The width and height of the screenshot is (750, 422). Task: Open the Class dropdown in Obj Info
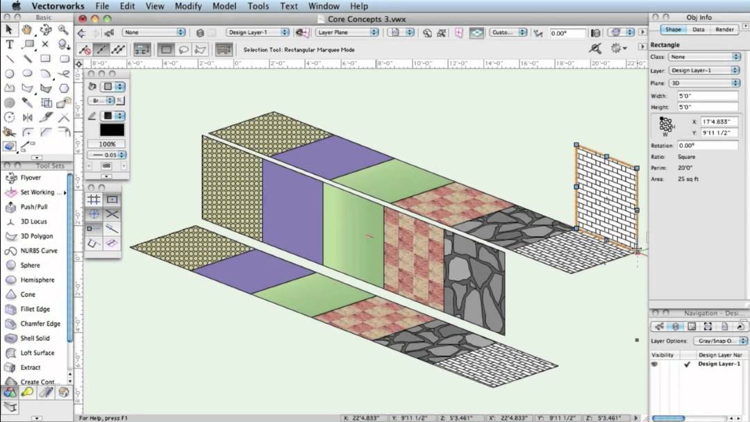click(704, 57)
